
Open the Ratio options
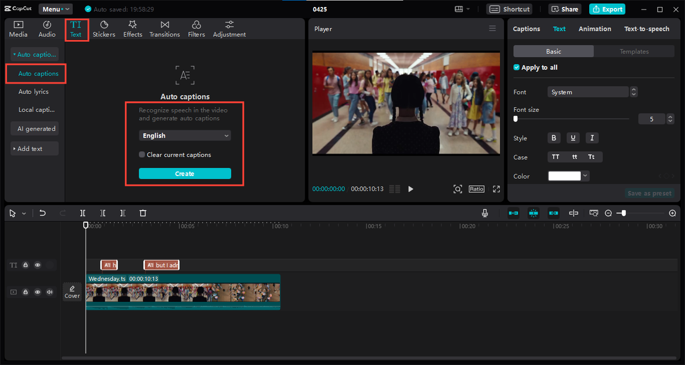pyautogui.click(x=476, y=189)
